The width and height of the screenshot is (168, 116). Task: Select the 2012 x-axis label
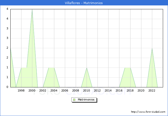click(97, 90)
